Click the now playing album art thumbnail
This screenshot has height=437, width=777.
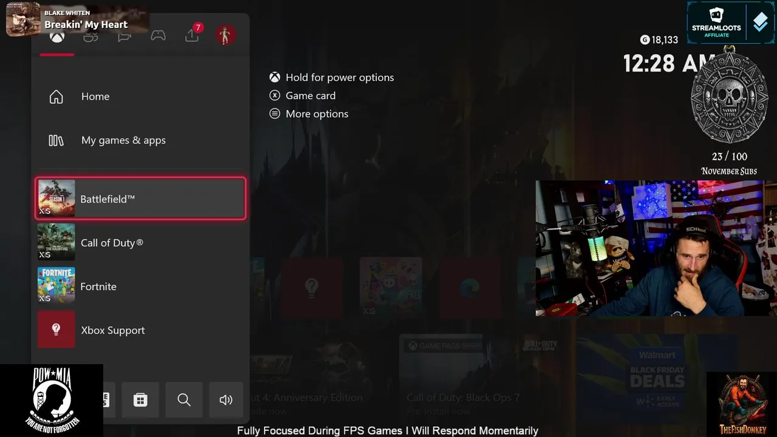pyautogui.click(x=23, y=19)
